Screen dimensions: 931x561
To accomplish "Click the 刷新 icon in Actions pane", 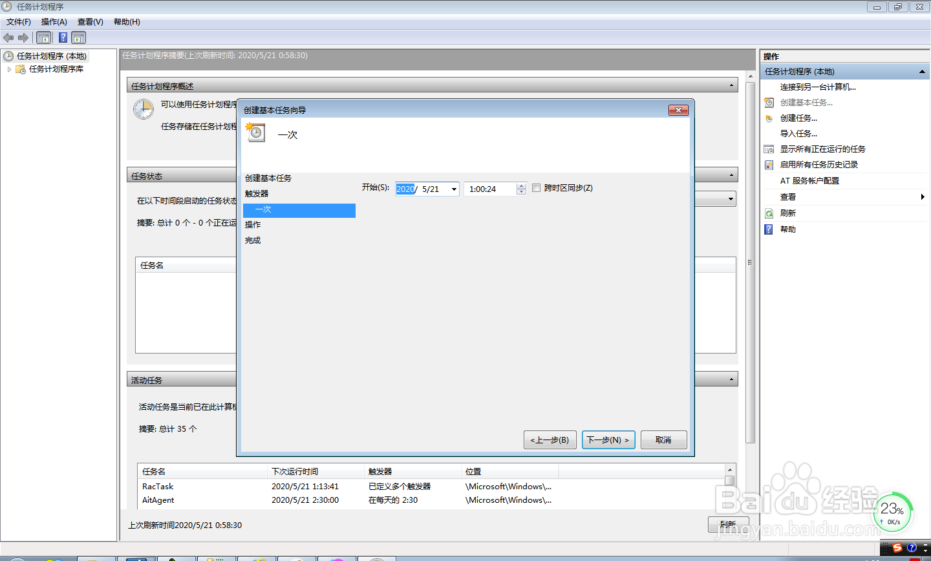I will (x=769, y=213).
